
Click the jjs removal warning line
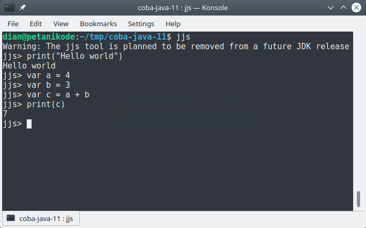tap(176, 47)
